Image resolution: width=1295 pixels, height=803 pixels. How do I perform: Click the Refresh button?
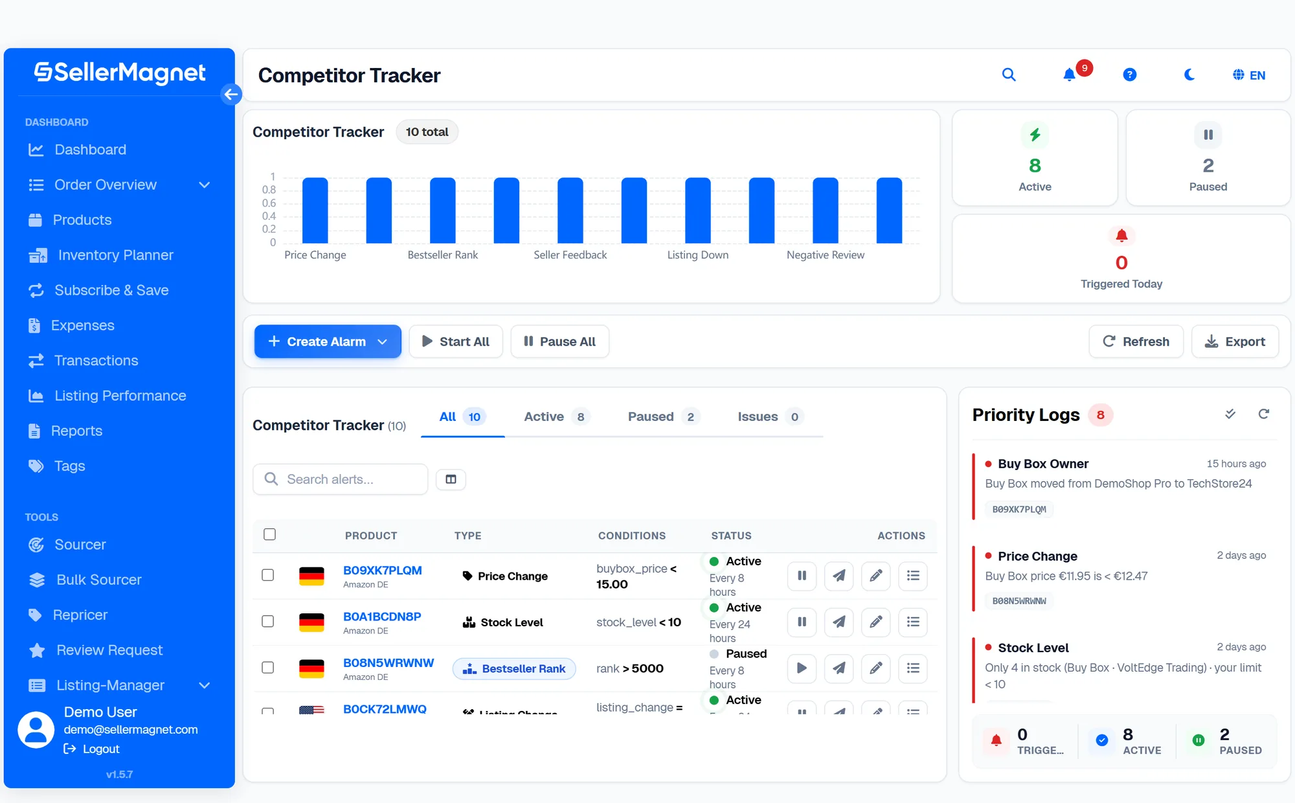[1136, 341]
